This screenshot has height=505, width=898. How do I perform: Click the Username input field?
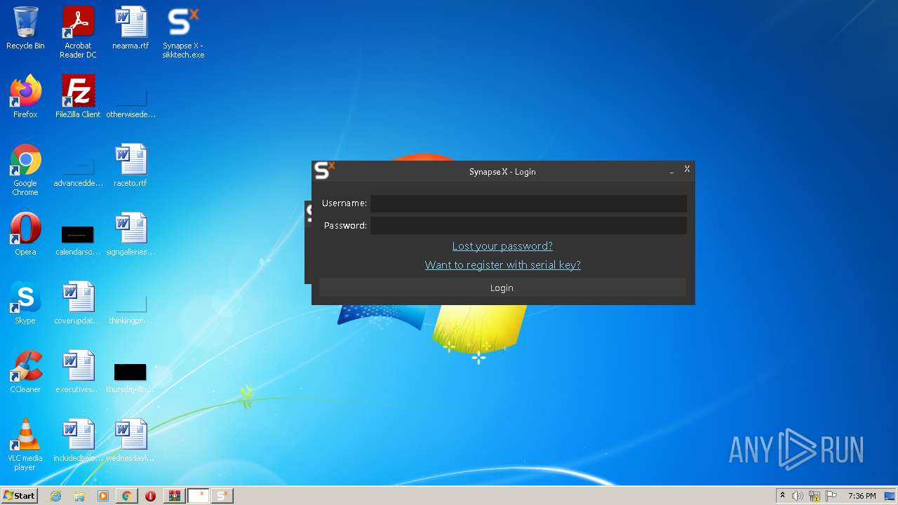[x=528, y=203]
